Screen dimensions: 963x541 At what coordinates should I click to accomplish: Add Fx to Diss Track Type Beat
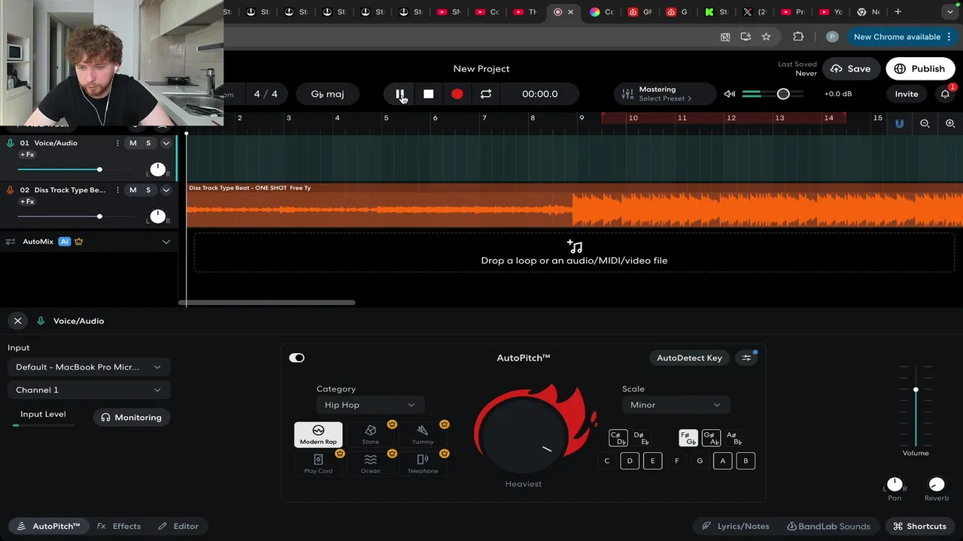tap(27, 202)
